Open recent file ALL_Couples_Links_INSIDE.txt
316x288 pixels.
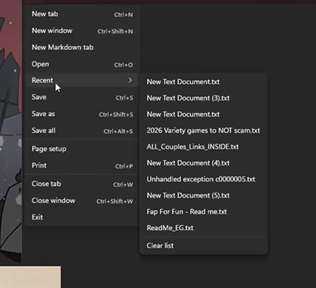pos(204,147)
